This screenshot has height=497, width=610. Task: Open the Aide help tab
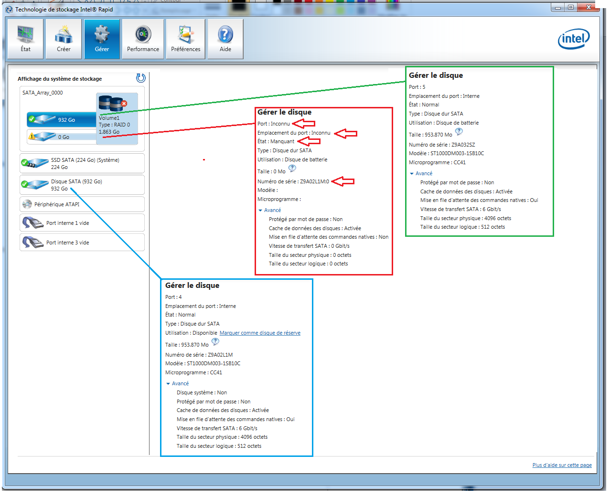point(225,39)
